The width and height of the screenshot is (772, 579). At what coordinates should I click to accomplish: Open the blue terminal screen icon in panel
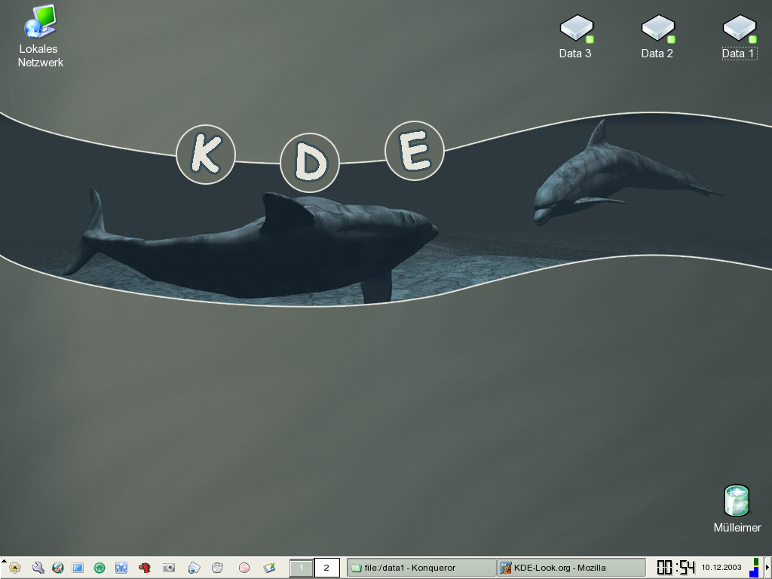tap(78, 568)
